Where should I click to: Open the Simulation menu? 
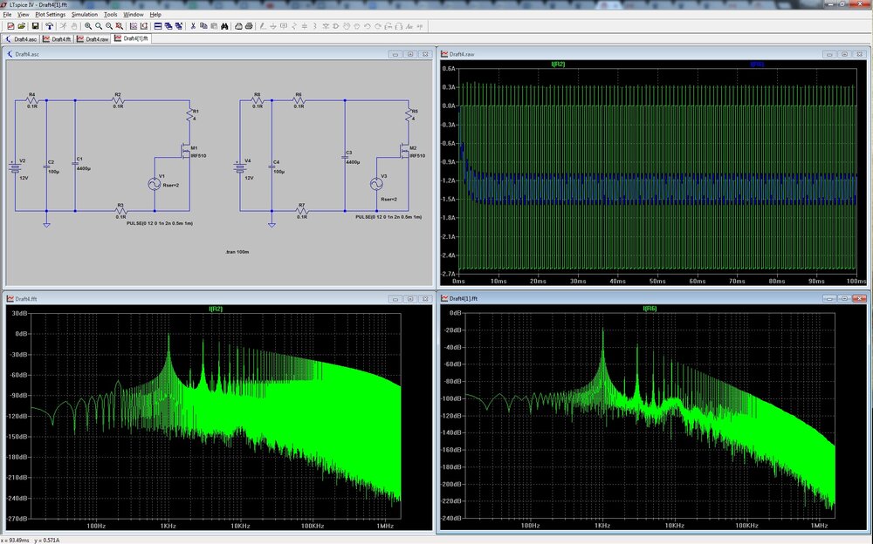coord(85,15)
